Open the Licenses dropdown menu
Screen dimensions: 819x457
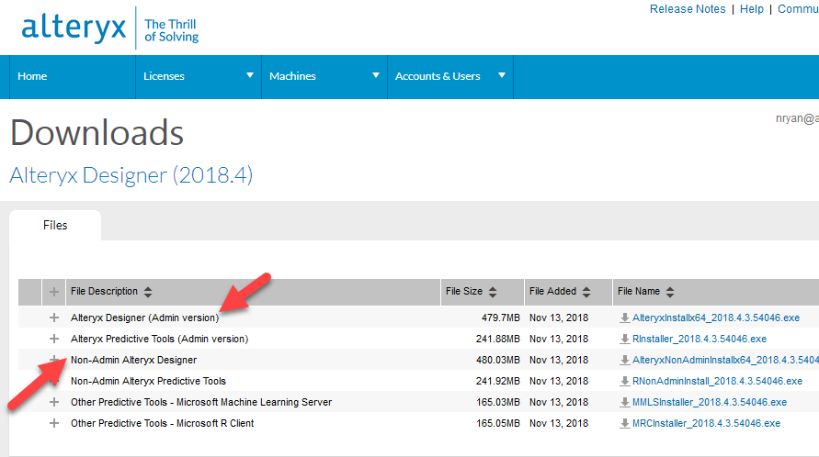tap(199, 76)
